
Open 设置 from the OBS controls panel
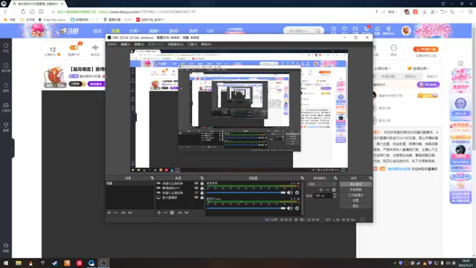pos(355,201)
